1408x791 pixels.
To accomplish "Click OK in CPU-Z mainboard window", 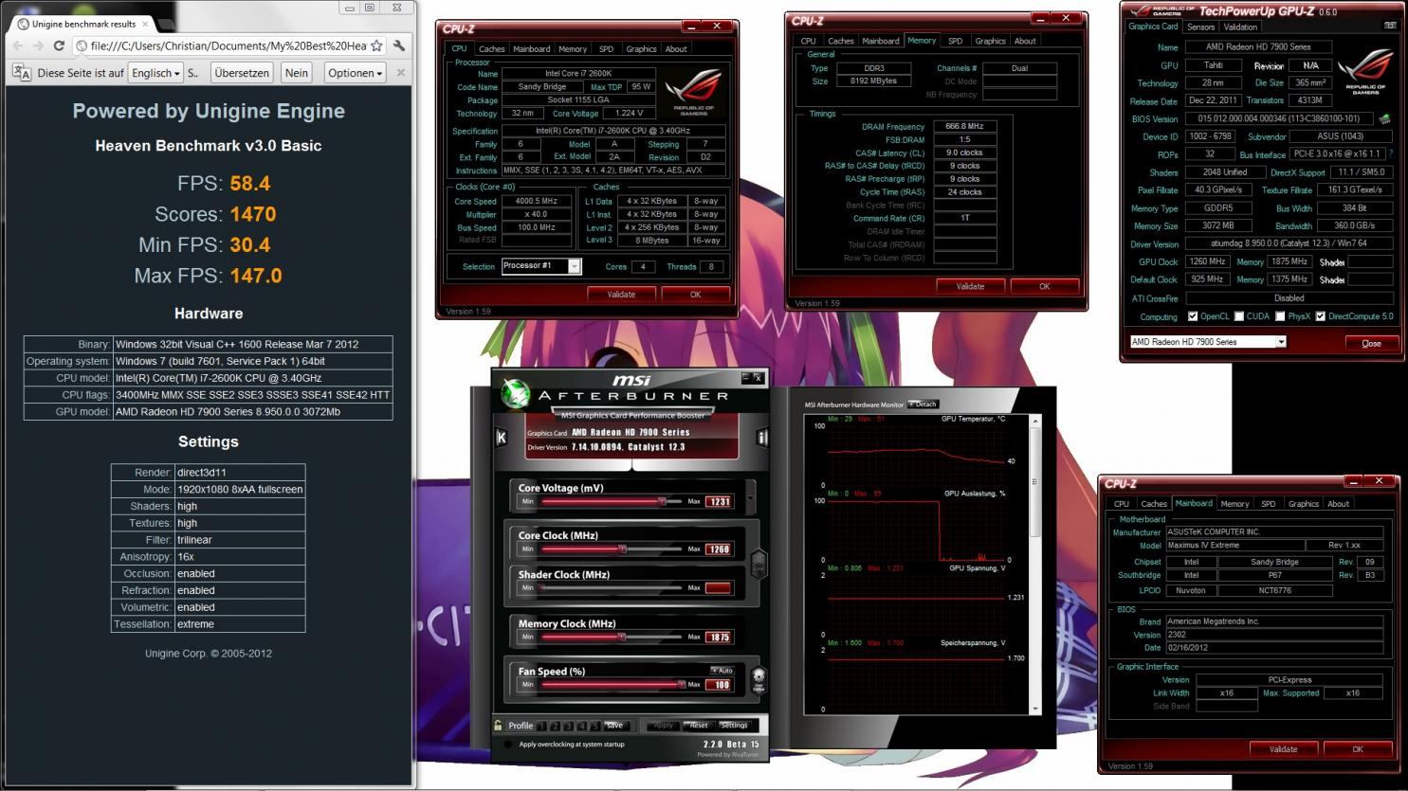I will click(x=1357, y=748).
